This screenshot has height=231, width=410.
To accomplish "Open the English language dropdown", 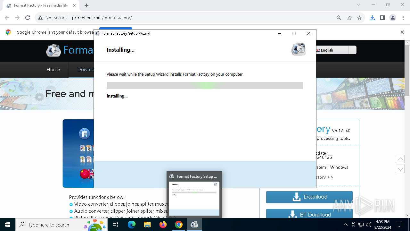I will (336, 50).
